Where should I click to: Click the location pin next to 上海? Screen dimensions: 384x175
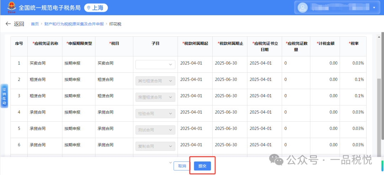coord(89,8)
